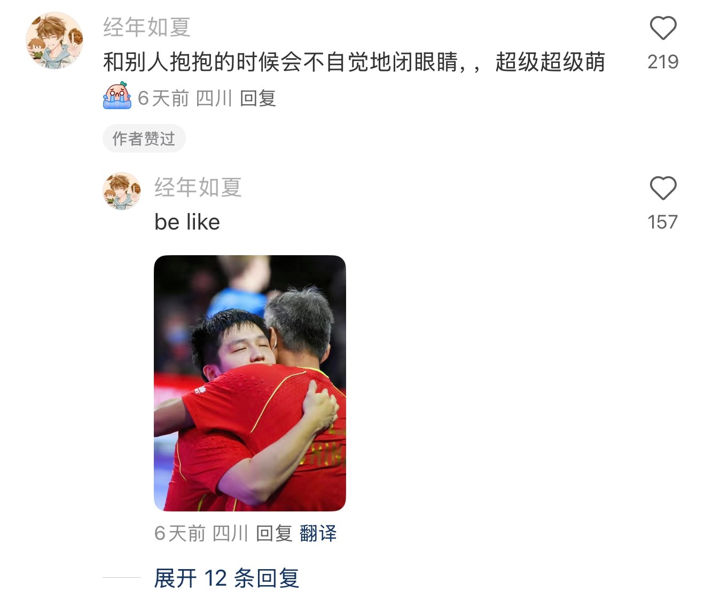The image size is (705, 599).
Task: Tap the reply's '6天前 四川' timestamp
Action: (x=201, y=533)
